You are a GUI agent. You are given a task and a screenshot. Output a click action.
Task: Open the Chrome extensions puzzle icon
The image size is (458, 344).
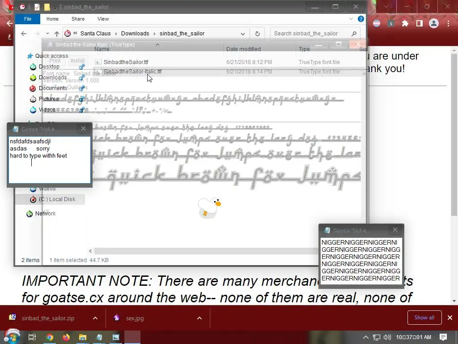tap(405, 23)
